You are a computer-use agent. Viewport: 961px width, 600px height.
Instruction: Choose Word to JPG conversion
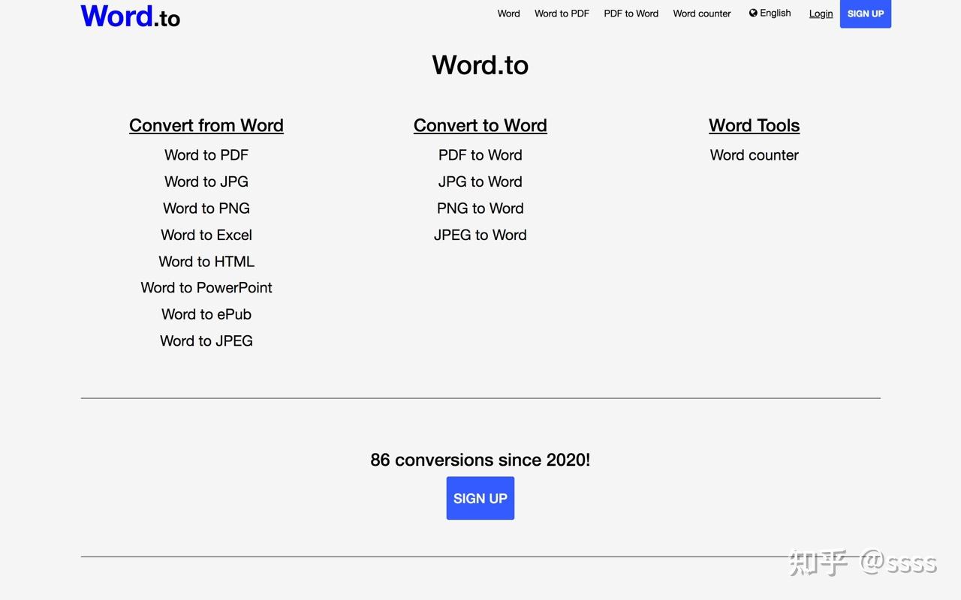pos(206,181)
